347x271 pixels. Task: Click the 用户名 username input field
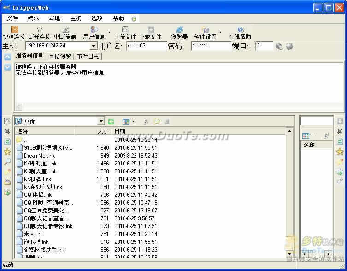pyautogui.click(x=146, y=46)
